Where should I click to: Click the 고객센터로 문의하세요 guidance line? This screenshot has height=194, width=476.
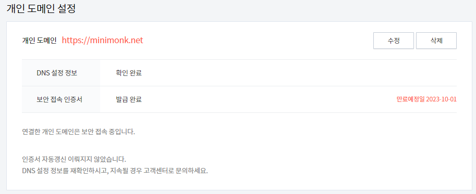tap(115, 171)
